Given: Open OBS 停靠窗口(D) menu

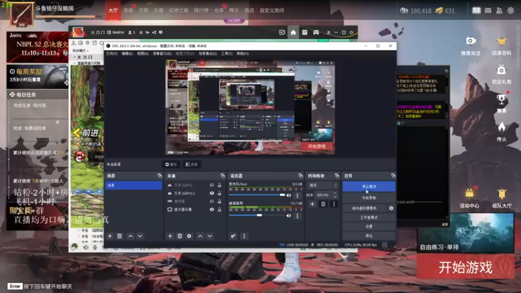Looking at the screenshot, I should coord(162,53).
